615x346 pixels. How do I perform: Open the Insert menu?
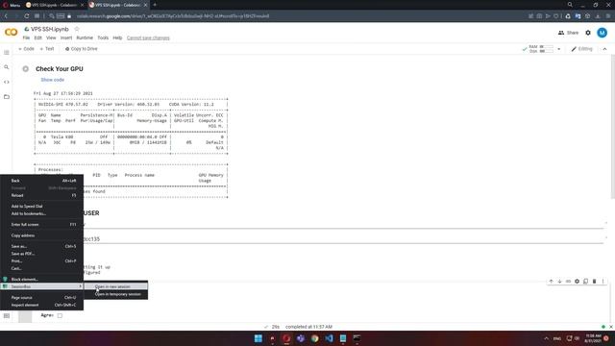[x=66, y=38]
